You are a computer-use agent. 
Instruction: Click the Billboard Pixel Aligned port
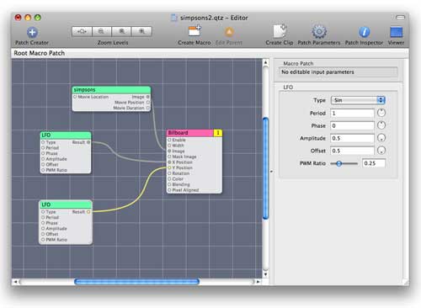pyautogui.click(x=169, y=190)
